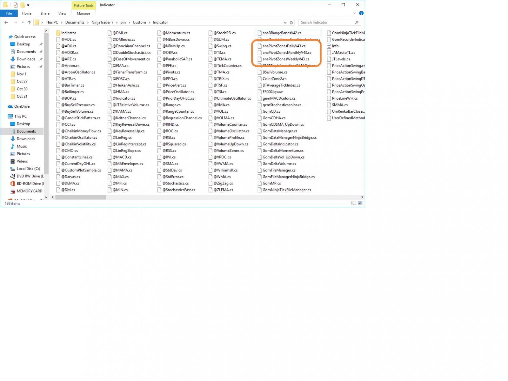Switch to Large icons view in status bar
This screenshot has width=508, height=381.
(360, 203)
